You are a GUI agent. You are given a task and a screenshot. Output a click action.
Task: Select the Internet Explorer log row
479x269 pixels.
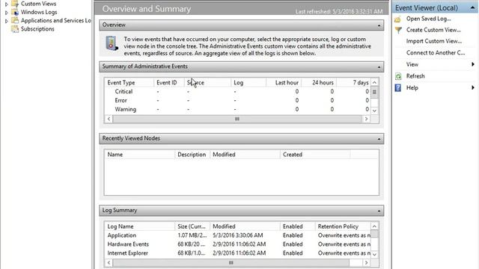(x=237, y=253)
